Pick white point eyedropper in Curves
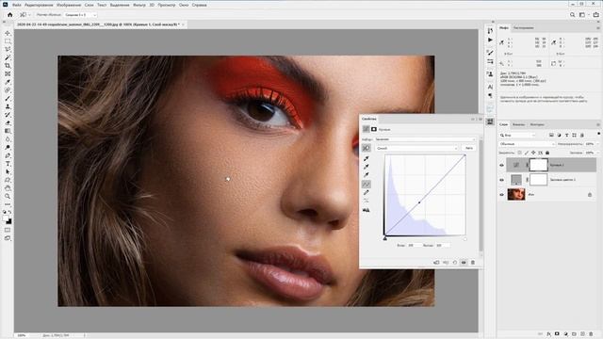This screenshot has width=603, height=339. pyautogui.click(x=367, y=175)
